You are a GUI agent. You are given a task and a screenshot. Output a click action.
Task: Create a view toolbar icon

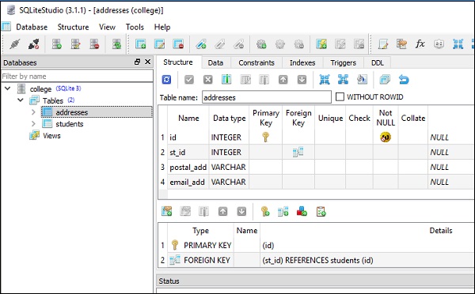(x=321, y=44)
